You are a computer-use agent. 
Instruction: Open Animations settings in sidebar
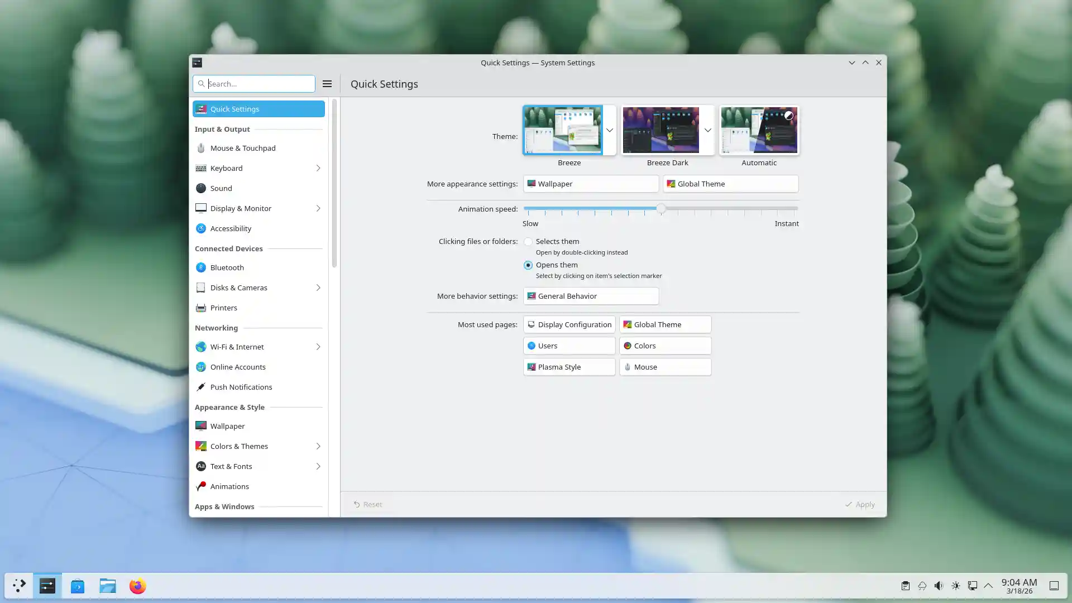tap(229, 486)
